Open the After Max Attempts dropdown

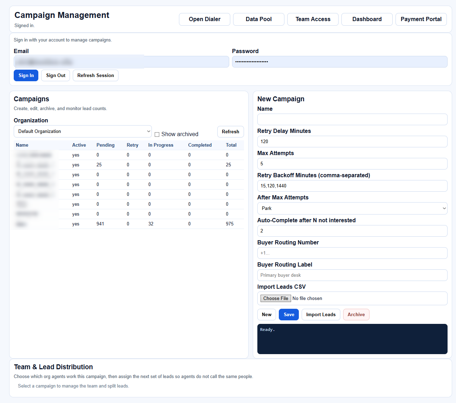[x=352, y=208]
